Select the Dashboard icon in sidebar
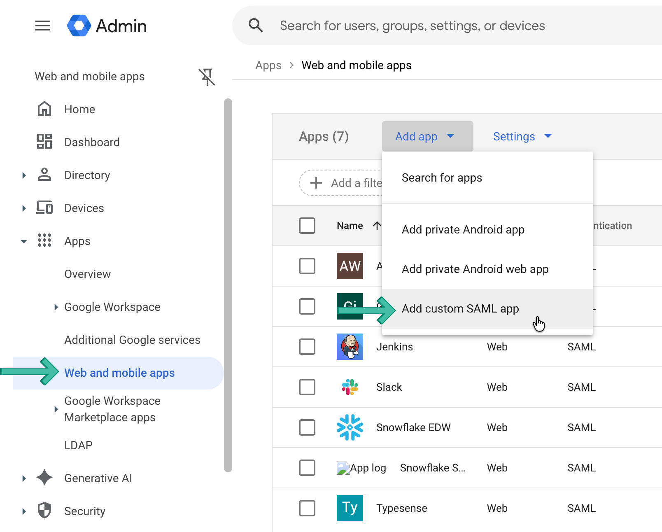 44,142
